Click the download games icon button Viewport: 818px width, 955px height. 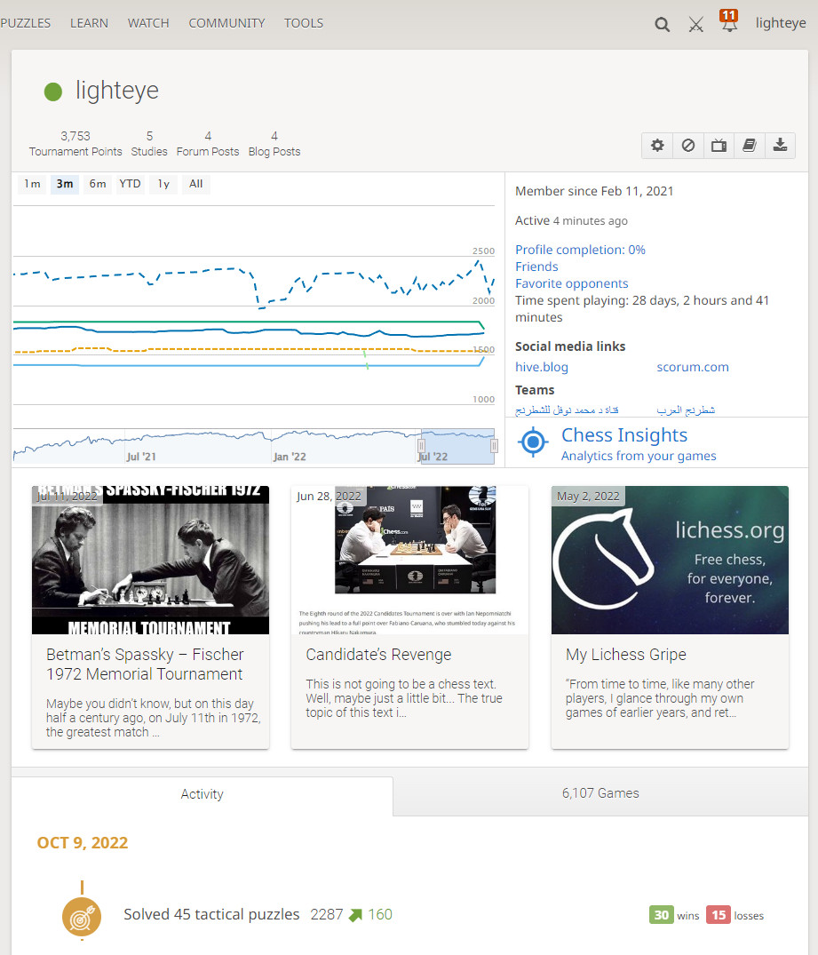780,146
